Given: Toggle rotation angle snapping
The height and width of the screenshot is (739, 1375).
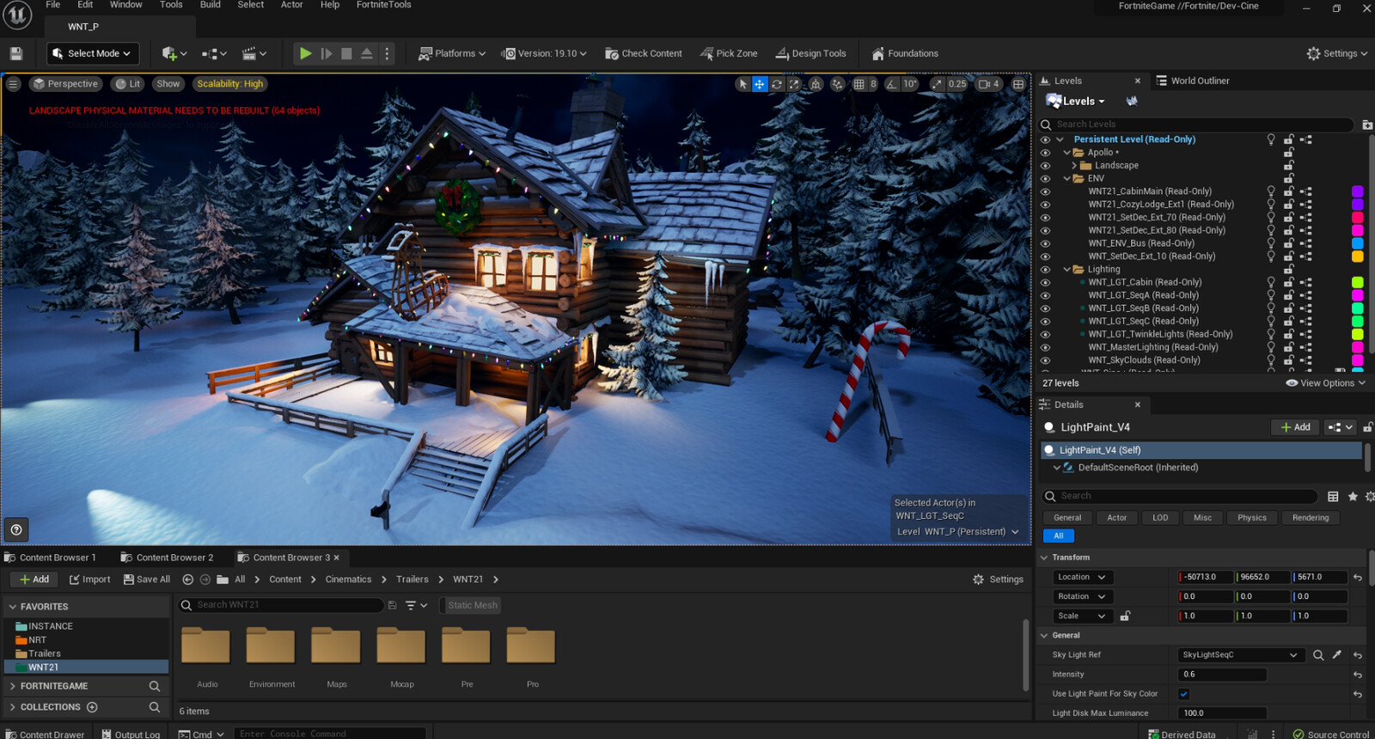Looking at the screenshot, I should point(891,84).
